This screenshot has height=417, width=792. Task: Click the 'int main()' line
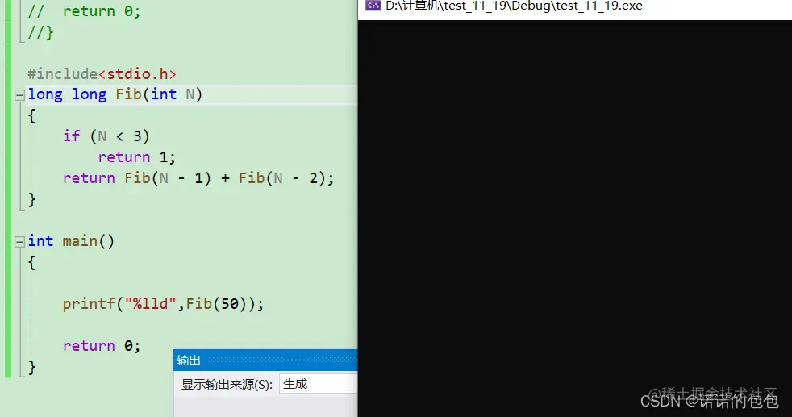pyautogui.click(x=71, y=241)
